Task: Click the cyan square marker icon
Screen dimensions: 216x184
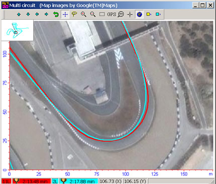Action: (x=158, y=15)
